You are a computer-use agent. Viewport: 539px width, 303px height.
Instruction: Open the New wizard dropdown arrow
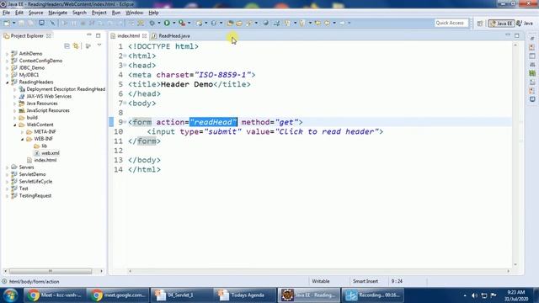tap(13, 23)
